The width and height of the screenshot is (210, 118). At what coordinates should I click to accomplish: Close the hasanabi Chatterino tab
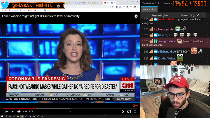pos(155,10)
